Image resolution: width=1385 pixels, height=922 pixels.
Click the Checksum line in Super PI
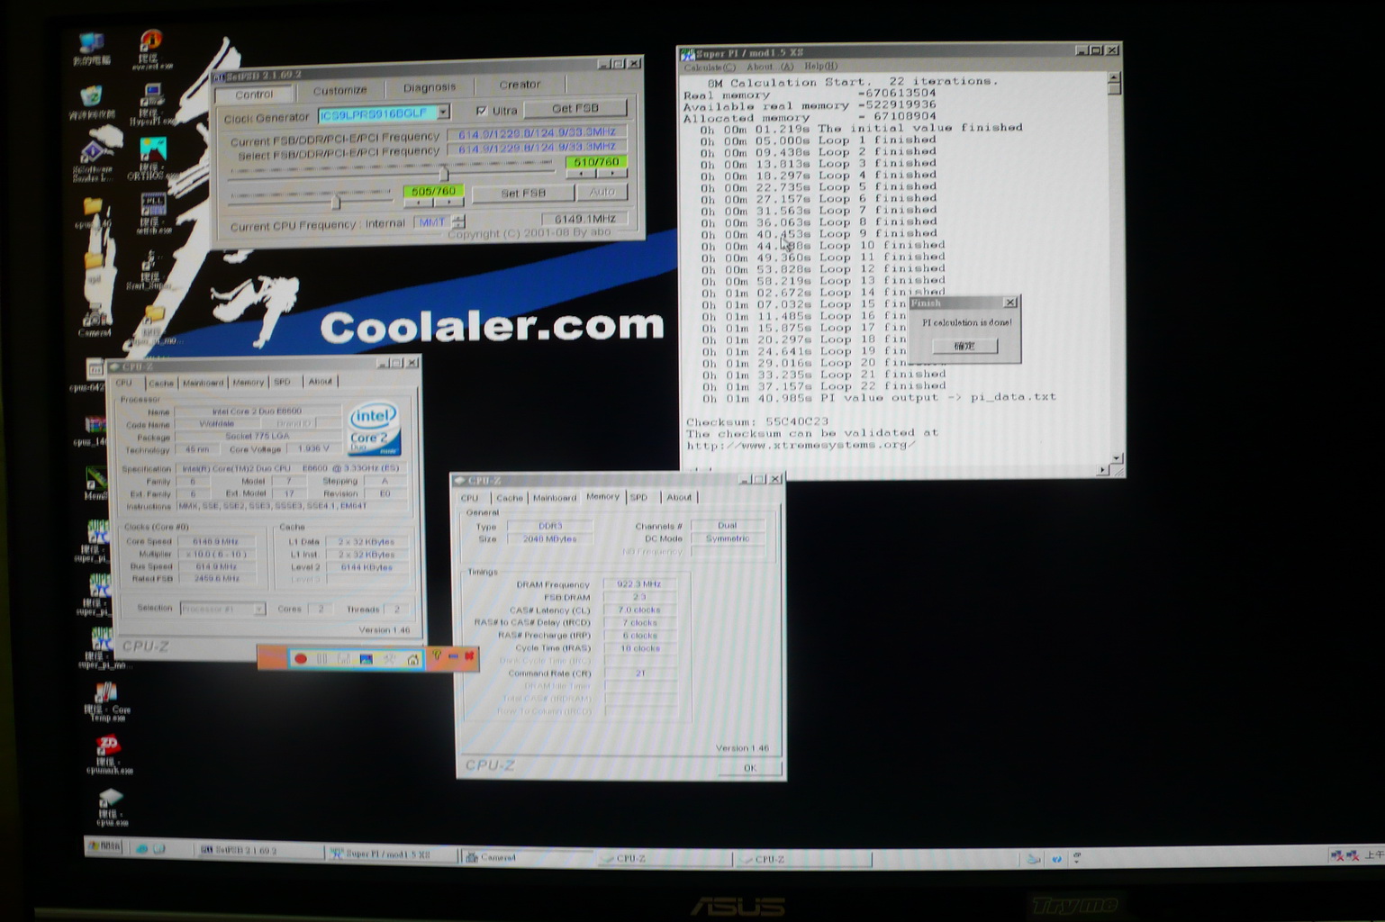coord(757,421)
